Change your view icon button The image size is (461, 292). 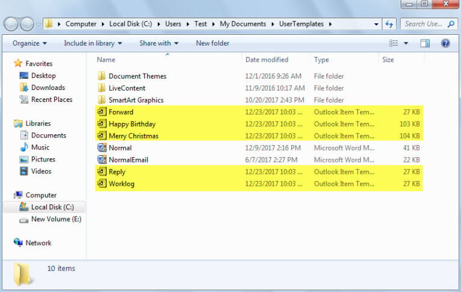click(x=393, y=43)
